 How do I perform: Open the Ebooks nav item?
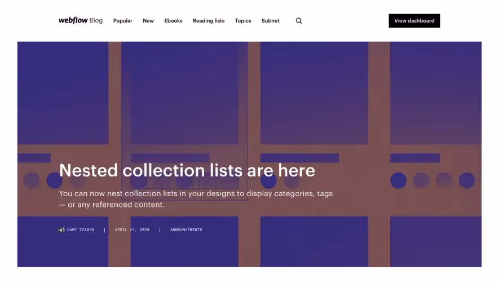pos(173,21)
